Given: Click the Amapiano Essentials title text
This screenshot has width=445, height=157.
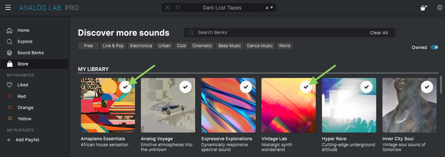Looking at the screenshot, I should (103, 139).
